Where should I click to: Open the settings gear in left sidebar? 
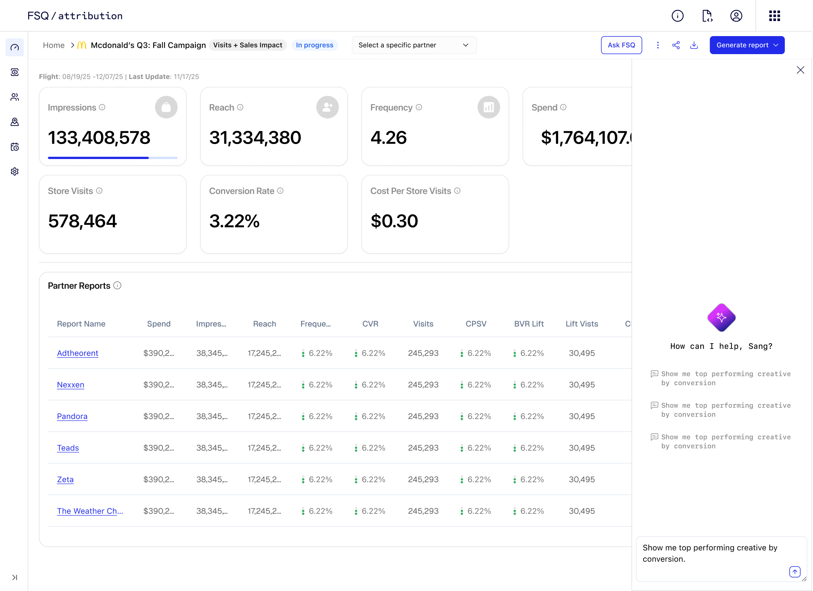click(x=15, y=171)
